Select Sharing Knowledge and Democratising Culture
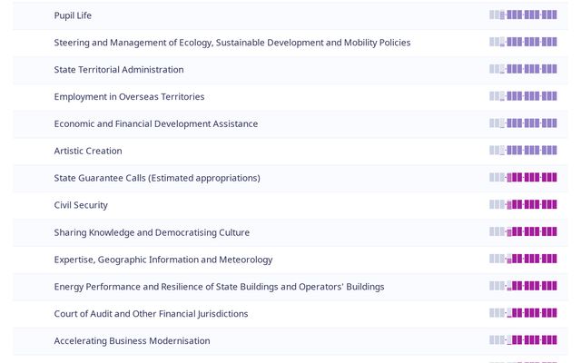This screenshot has width=581, height=363. (x=152, y=232)
